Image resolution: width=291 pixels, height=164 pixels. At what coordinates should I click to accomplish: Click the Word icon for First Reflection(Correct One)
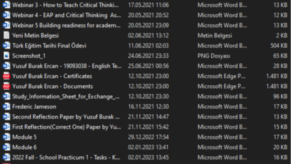(6, 127)
